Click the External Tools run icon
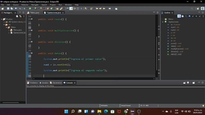The image size is (205, 115). click(x=41, y=9)
